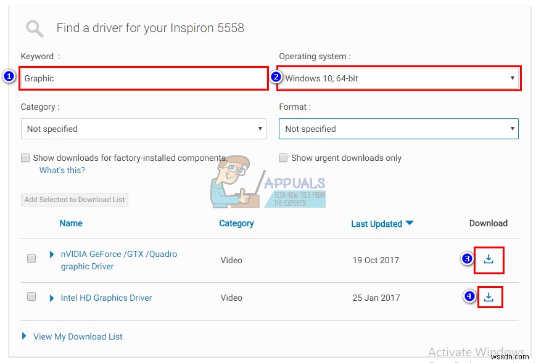Click the Last Updated sort arrow
This screenshot has width=536, height=363.
click(410, 223)
